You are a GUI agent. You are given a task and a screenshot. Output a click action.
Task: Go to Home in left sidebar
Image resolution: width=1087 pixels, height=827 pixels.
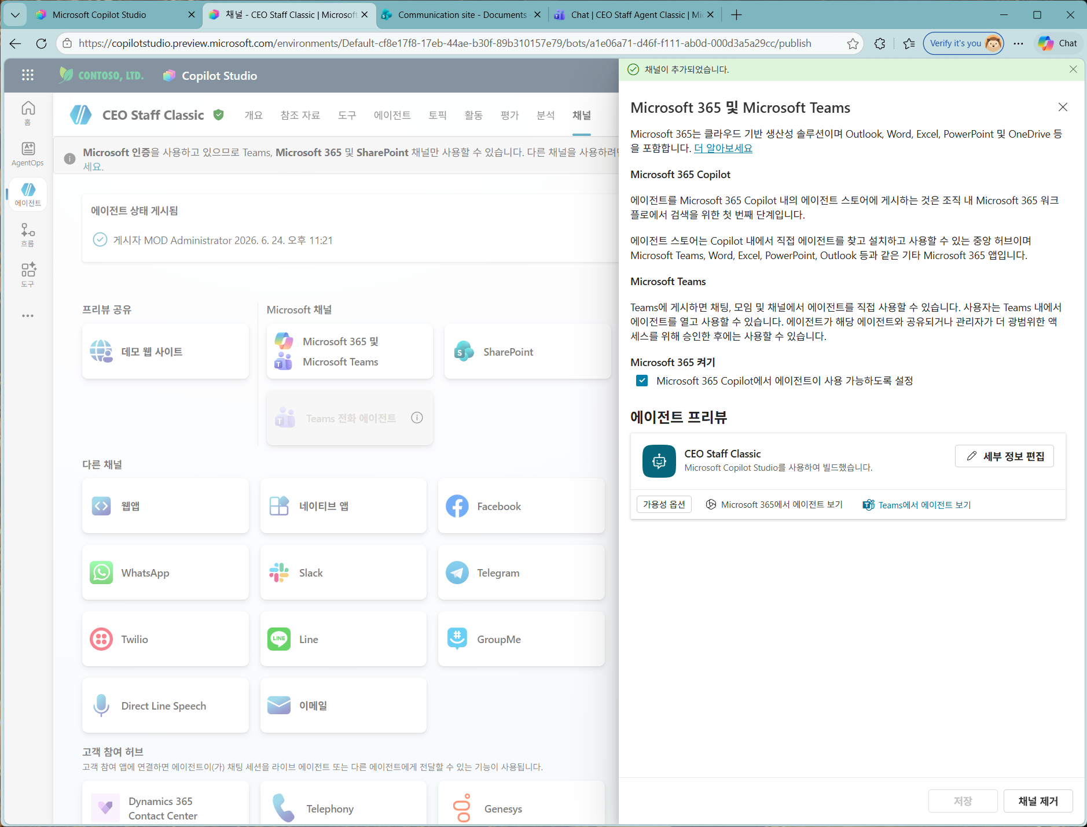pos(28,113)
